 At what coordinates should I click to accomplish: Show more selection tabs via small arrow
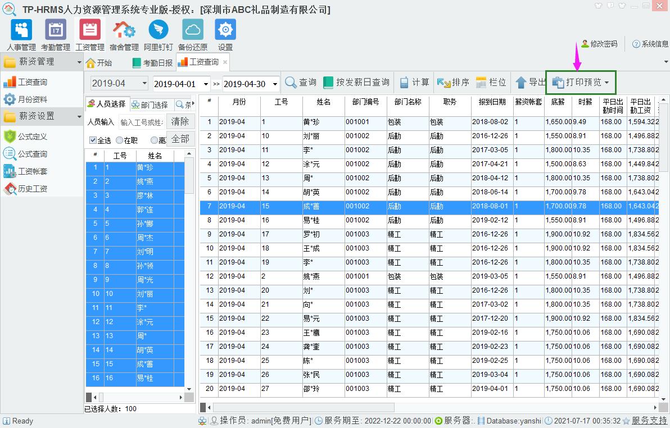tap(193, 103)
